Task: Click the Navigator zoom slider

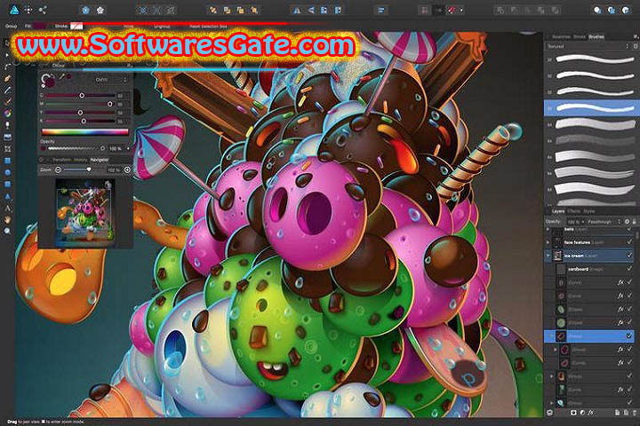Action: (x=83, y=170)
